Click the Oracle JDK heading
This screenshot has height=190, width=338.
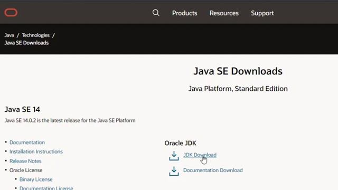(180, 143)
